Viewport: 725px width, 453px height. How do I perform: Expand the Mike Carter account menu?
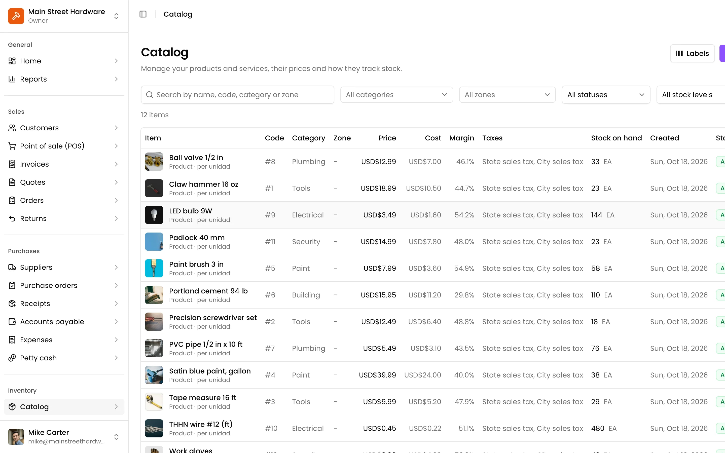click(x=116, y=437)
